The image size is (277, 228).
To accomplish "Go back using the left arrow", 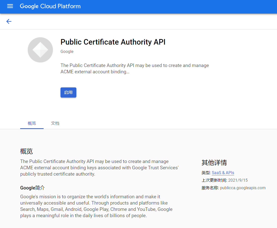I will (x=9, y=21).
